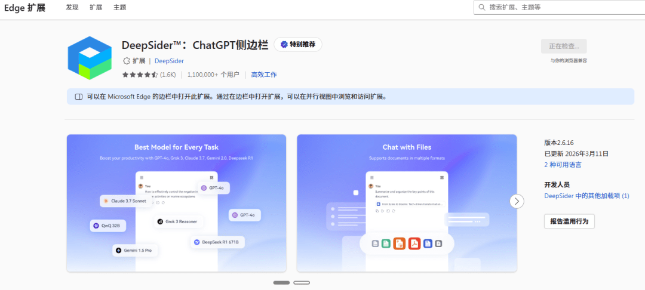Click the Claude 3.7 Sonnet chip in screenshot
This screenshot has width=645, height=290.
126,201
